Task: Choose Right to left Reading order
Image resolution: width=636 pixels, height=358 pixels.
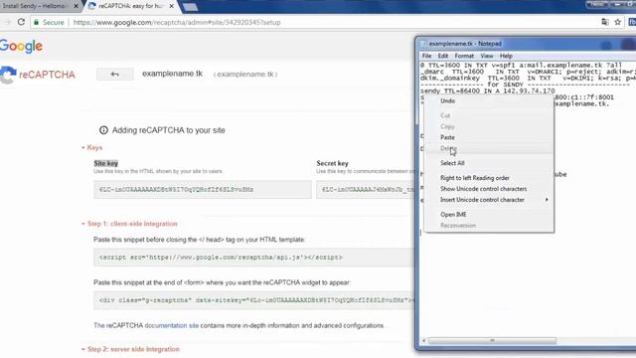Action: [489, 178]
